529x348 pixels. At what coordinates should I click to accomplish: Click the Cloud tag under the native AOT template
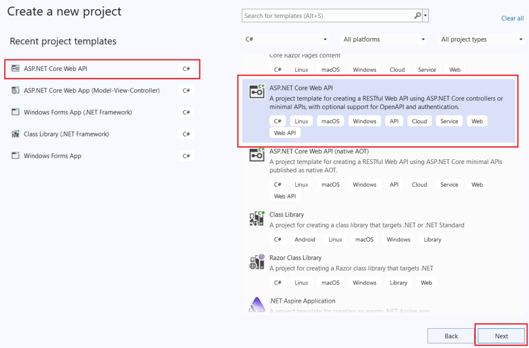coord(419,185)
